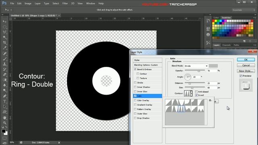Screen dimensions: 258x145
Task: Open the Tool Presets panel icon
Action: tap(208, 43)
